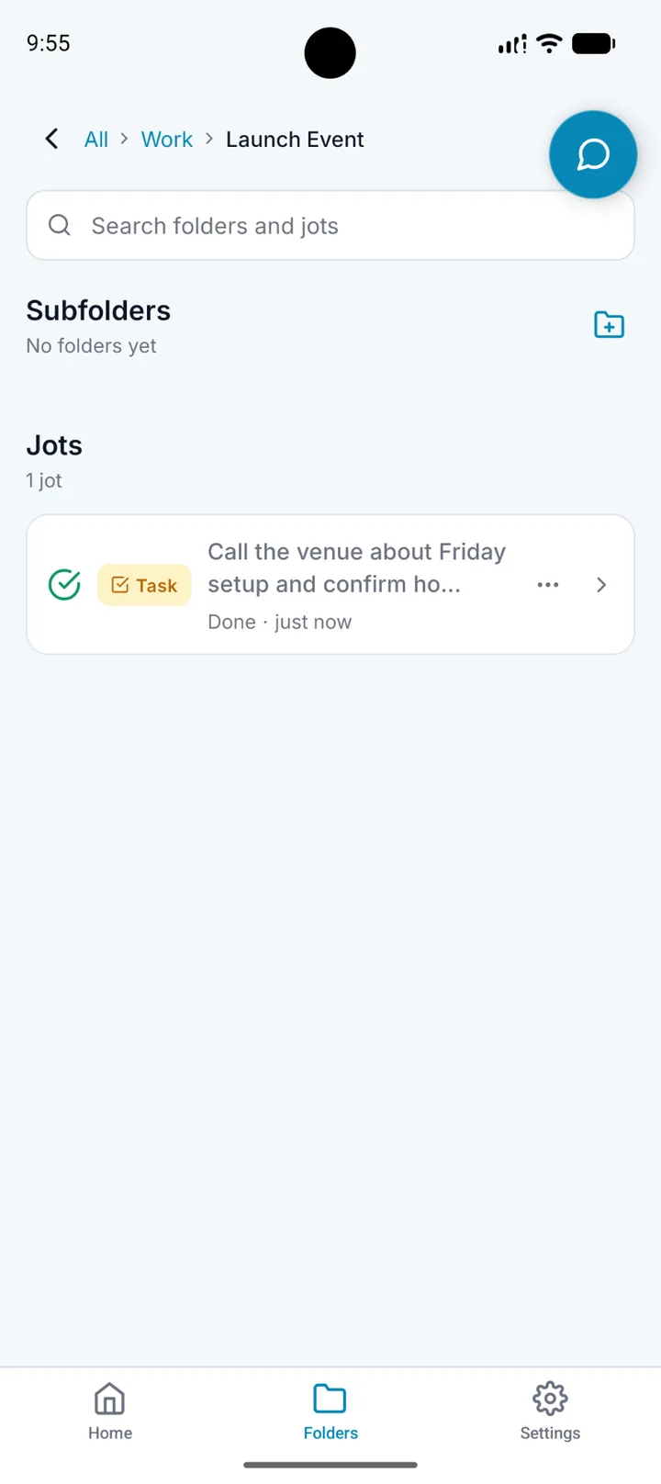This screenshot has width=661, height=1484.
Task: Click the 'Done · just now' status text
Action: click(280, 622)
